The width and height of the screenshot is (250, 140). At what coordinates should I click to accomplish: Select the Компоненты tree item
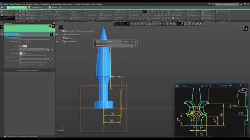72,42
